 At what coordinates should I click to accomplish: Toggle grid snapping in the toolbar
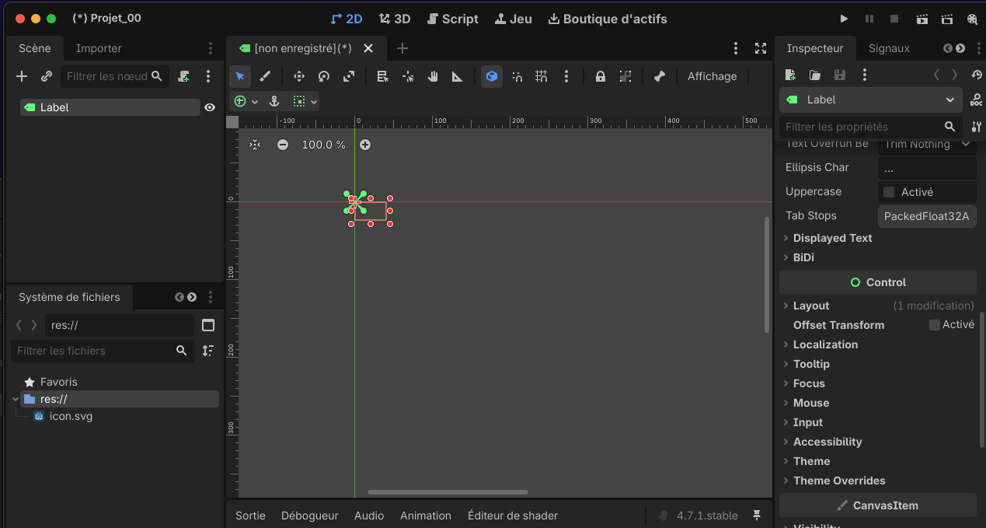point(542,76)
